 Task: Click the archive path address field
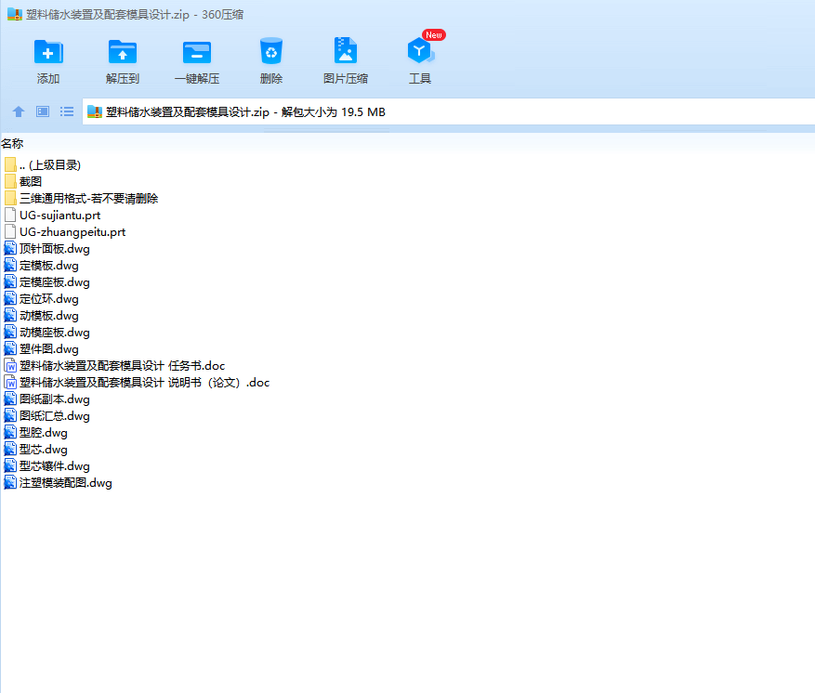[x=449, y=111]
